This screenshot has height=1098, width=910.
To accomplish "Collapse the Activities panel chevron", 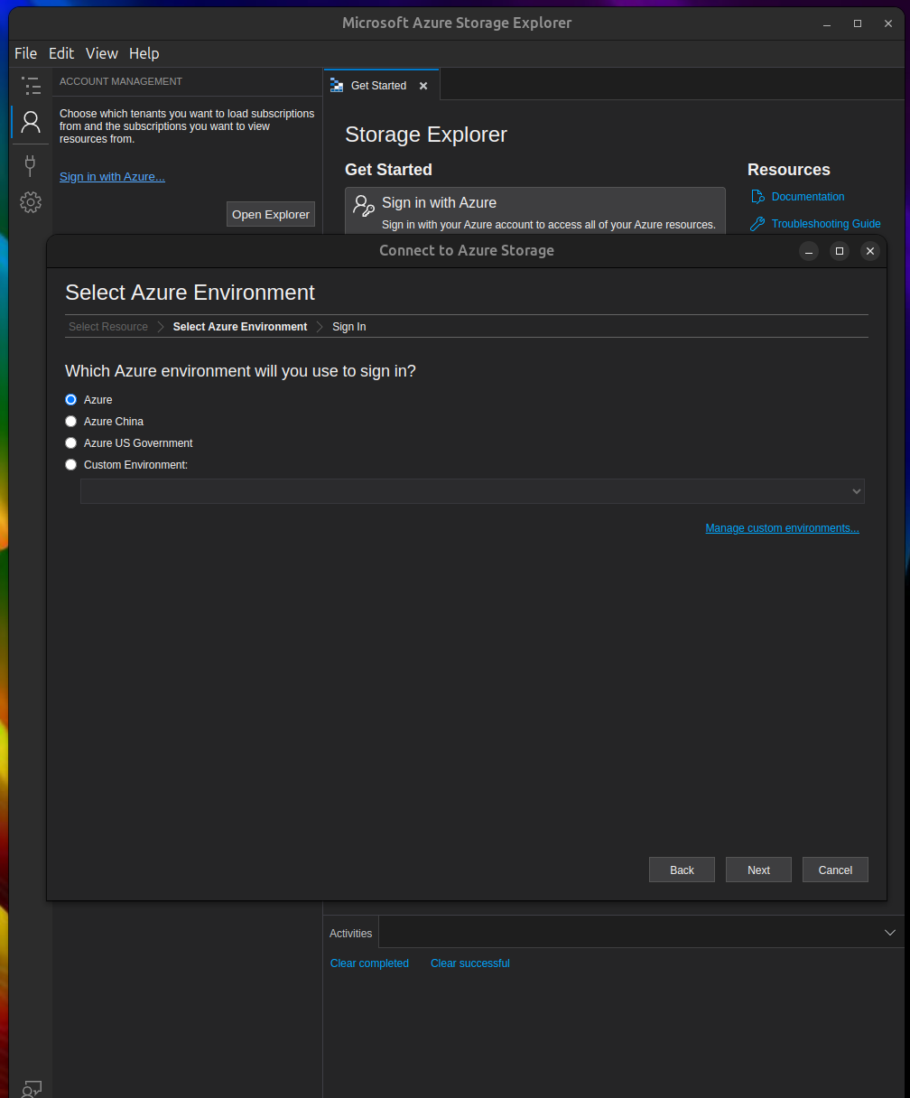I will [889, 931].
